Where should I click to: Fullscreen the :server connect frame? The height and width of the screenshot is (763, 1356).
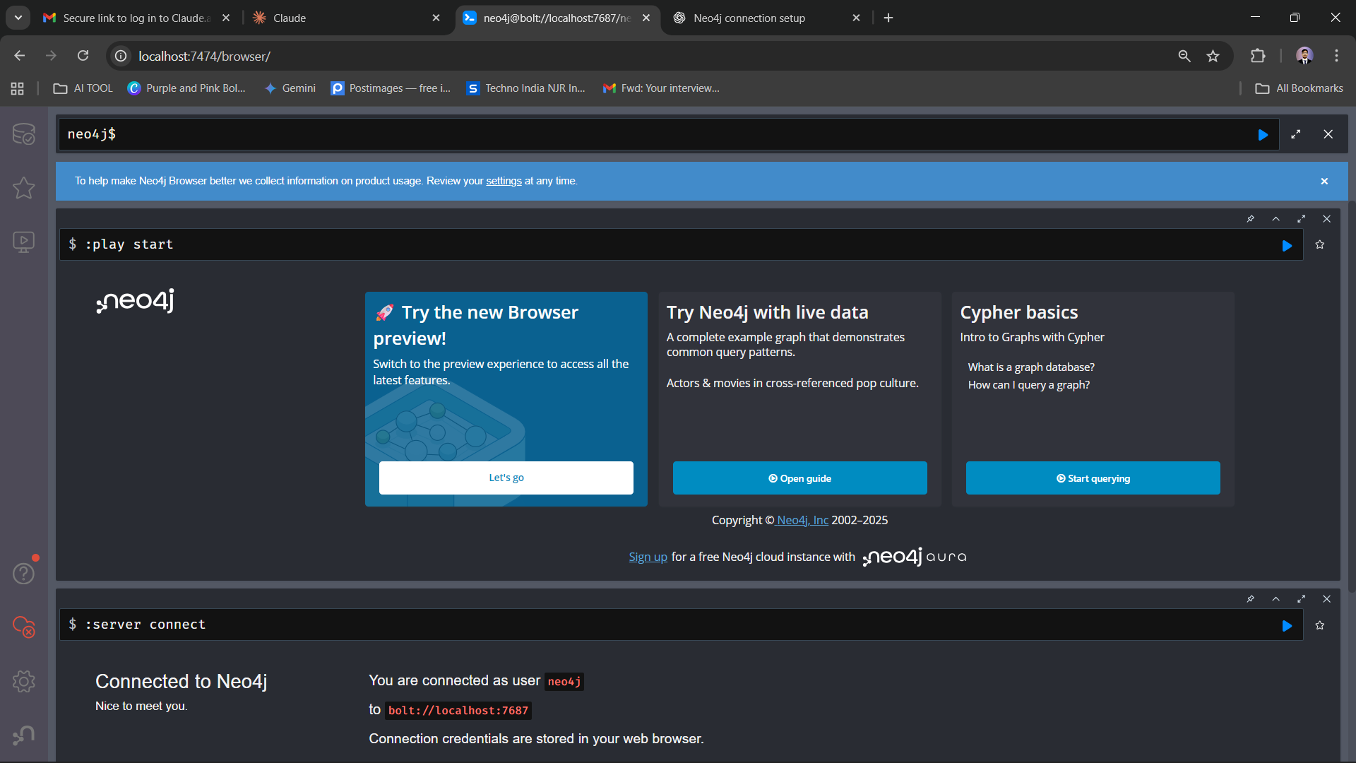[1302, 599]
